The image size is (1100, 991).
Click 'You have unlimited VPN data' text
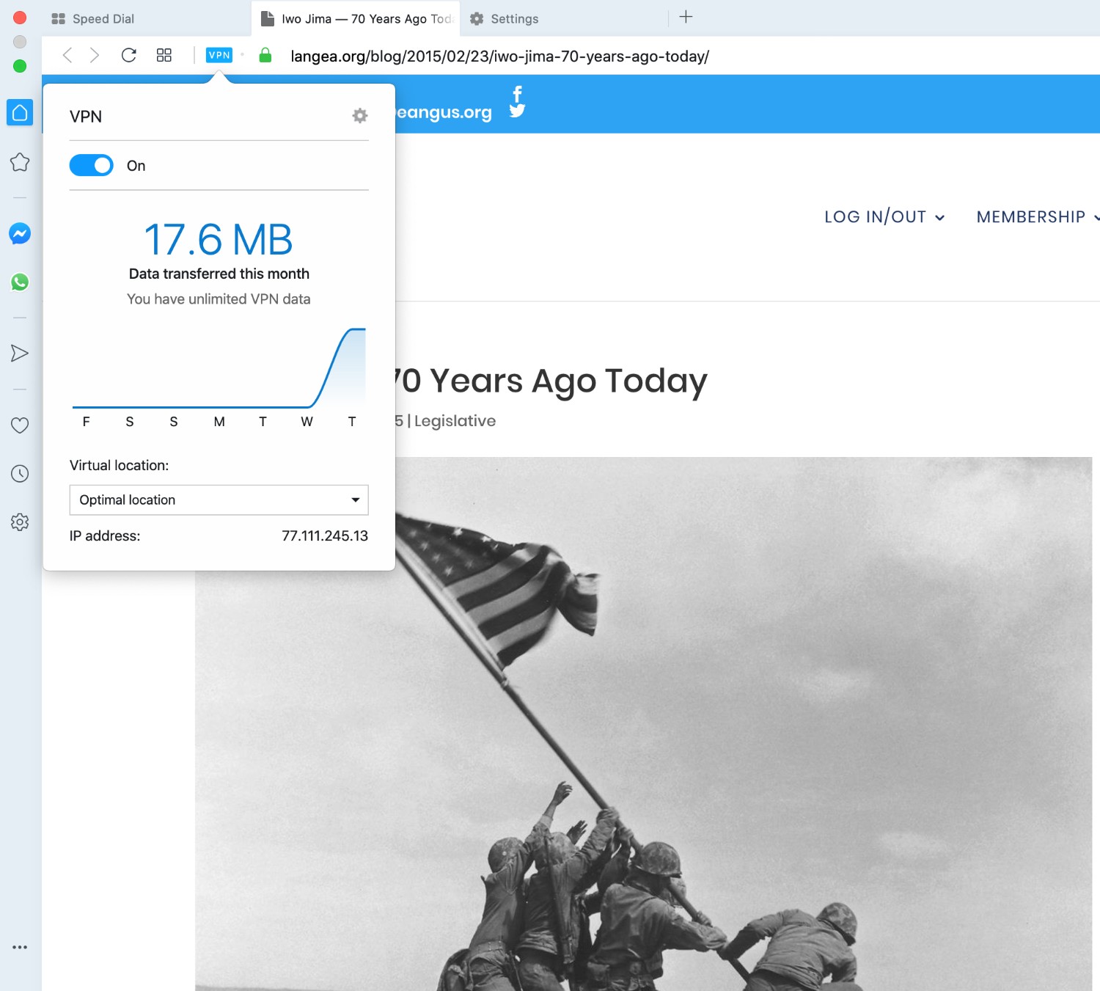219,299
